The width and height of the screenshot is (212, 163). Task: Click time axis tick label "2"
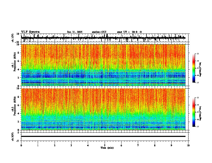(x=55, y=145)
